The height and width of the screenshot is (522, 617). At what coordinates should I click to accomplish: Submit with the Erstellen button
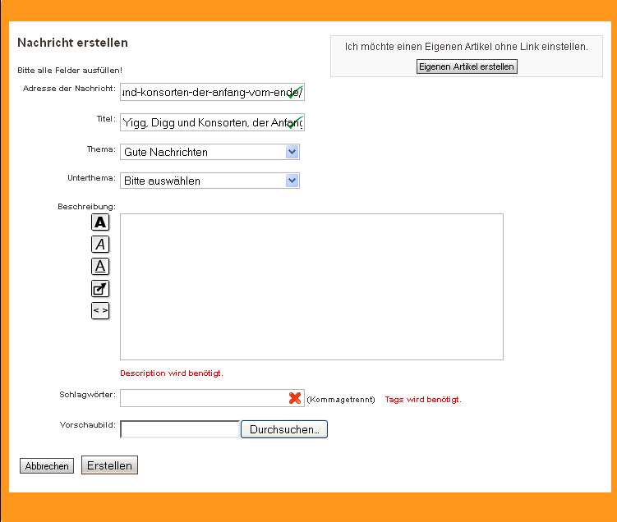[109, 465]
